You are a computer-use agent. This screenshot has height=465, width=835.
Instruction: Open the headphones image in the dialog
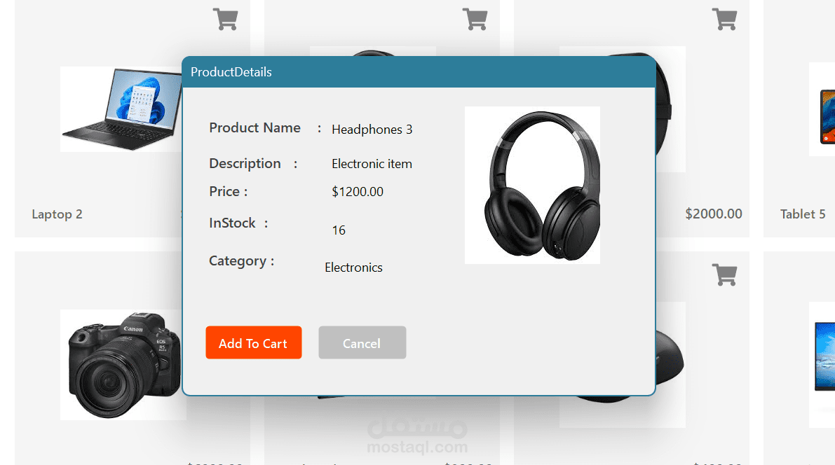click(533, 185)
